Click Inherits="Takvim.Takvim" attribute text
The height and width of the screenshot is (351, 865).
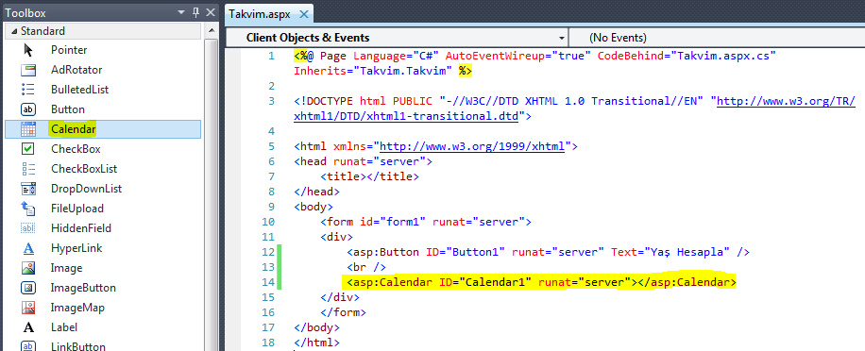pyautogui.click(x=373, y=71)
